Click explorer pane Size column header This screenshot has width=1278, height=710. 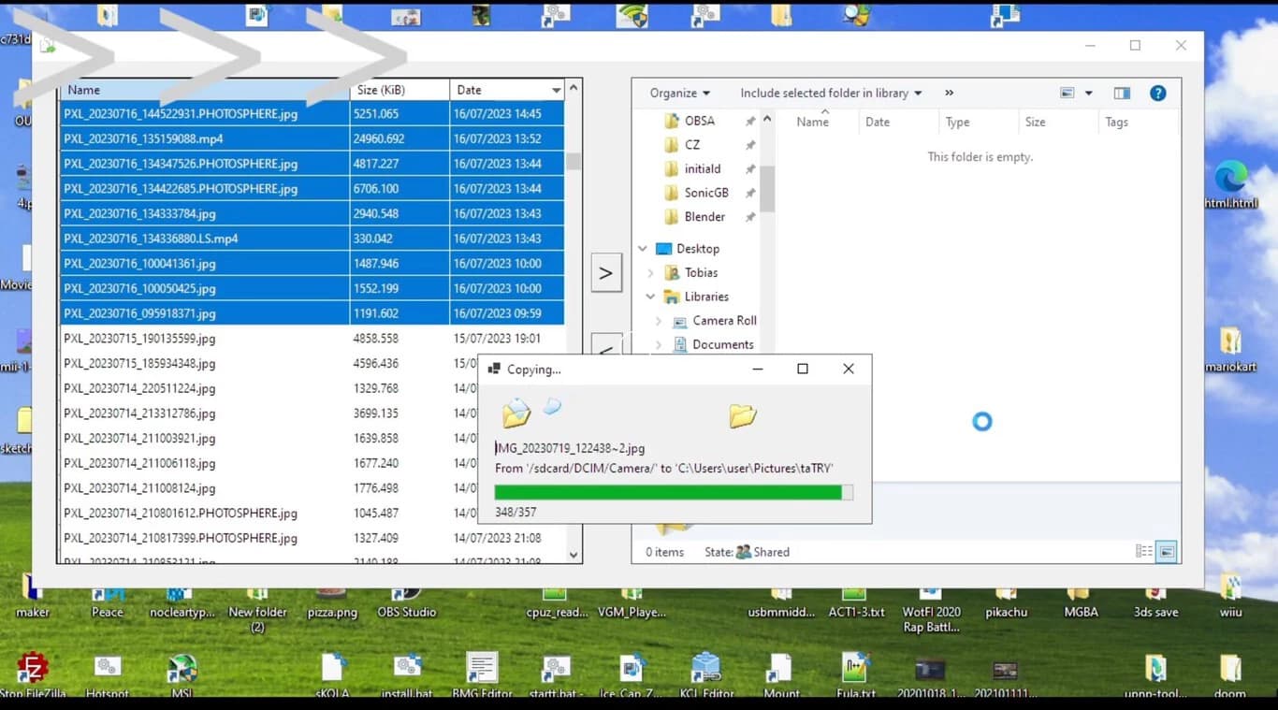[1035, 122]
